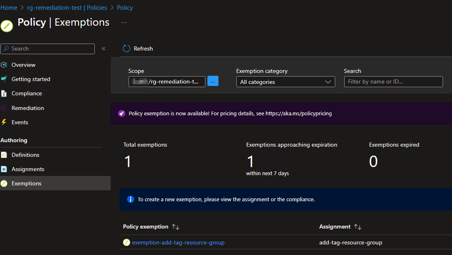Collapse the sidebar with double chevron
This screenshot has height=255, width=452.
[x=103, y=48]
